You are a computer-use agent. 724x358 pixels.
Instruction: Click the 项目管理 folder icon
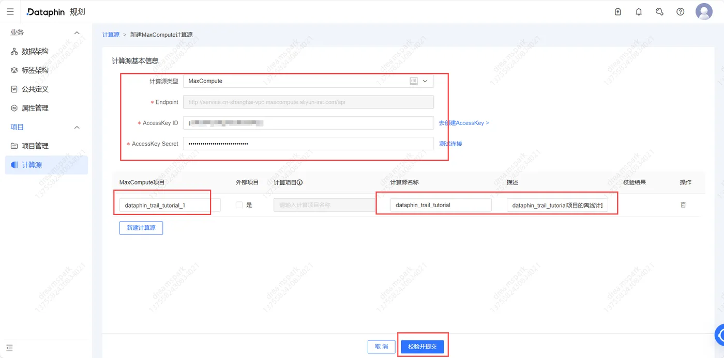coord(14,146)
